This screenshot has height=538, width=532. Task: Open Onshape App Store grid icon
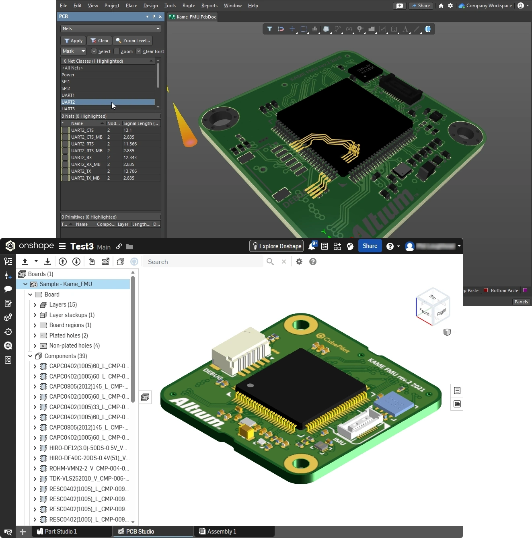[337, 246]
